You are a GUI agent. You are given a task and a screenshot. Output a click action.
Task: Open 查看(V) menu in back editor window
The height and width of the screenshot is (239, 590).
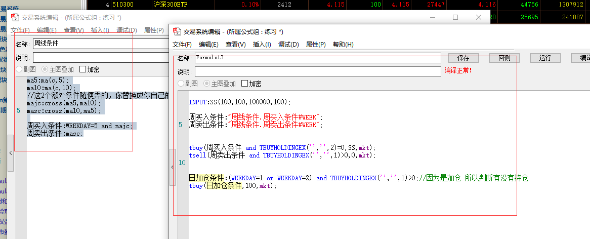point(74,30)
